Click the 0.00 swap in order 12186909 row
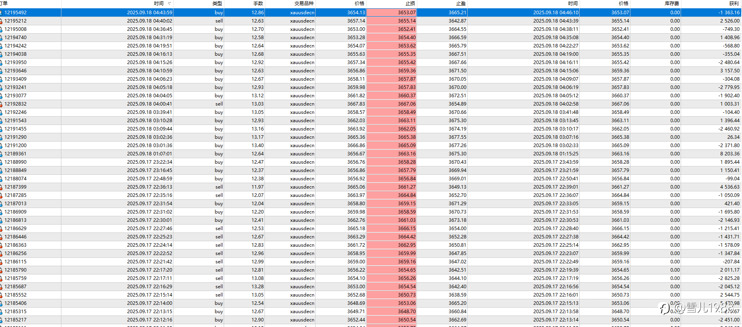 click(x=675, y=212)
